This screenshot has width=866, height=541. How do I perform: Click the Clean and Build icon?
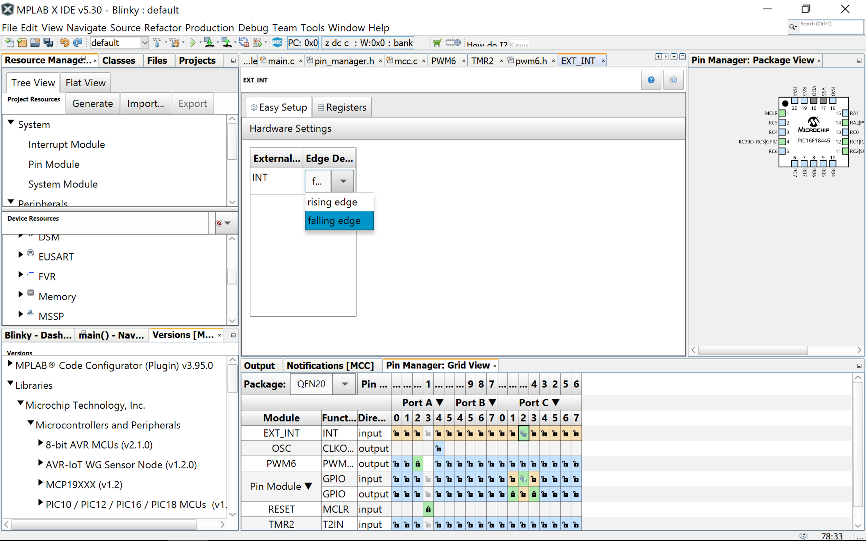[x=175, y=43]
